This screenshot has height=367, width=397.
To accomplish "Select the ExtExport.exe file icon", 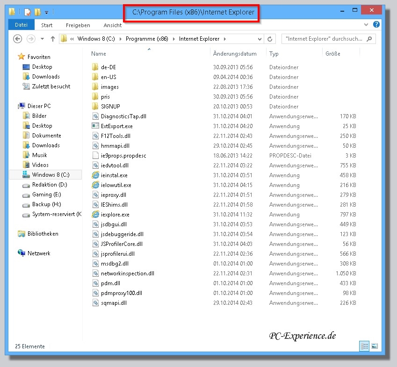I will click(95, 126).
